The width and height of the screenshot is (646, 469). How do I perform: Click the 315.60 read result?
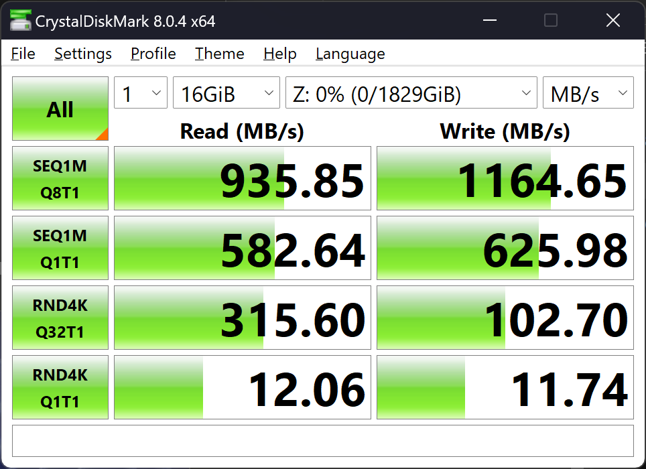tap(243, 318)
